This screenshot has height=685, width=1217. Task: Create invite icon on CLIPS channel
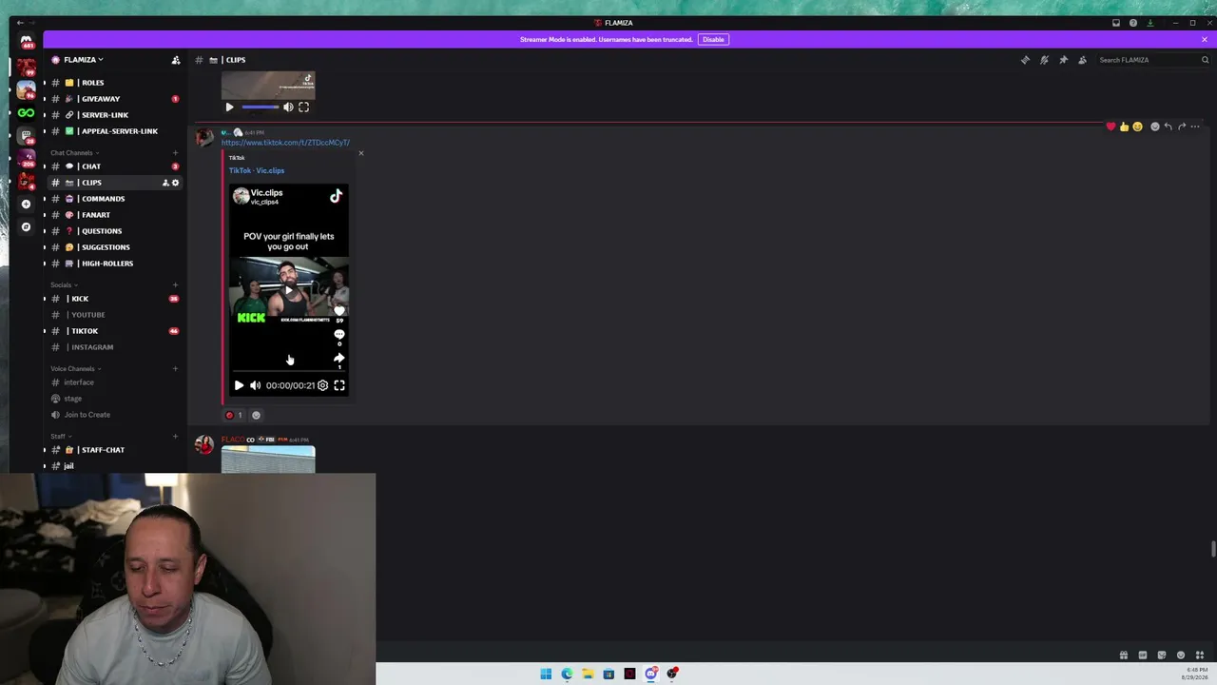tap(165, 183)
